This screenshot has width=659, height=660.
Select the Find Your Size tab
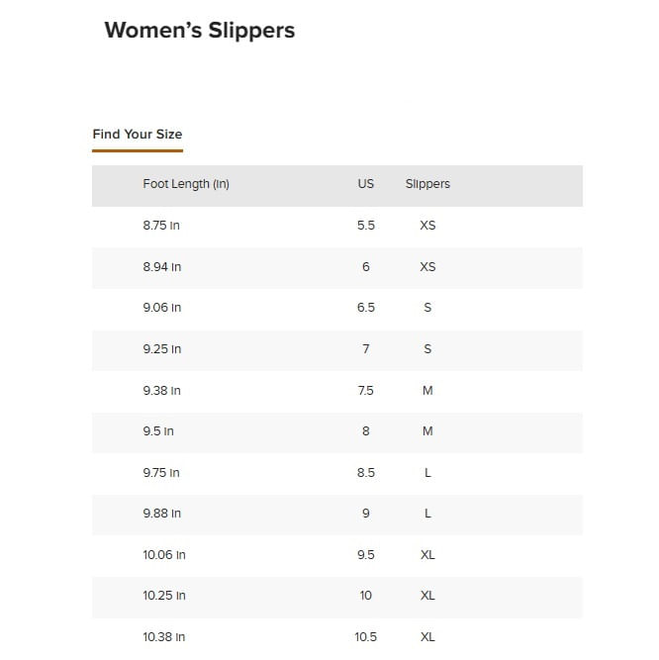(x=138, y=135)
